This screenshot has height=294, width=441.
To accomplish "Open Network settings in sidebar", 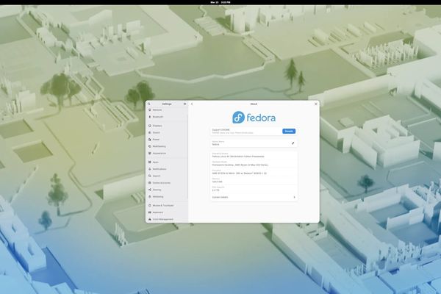I will [x=167, y=110].
